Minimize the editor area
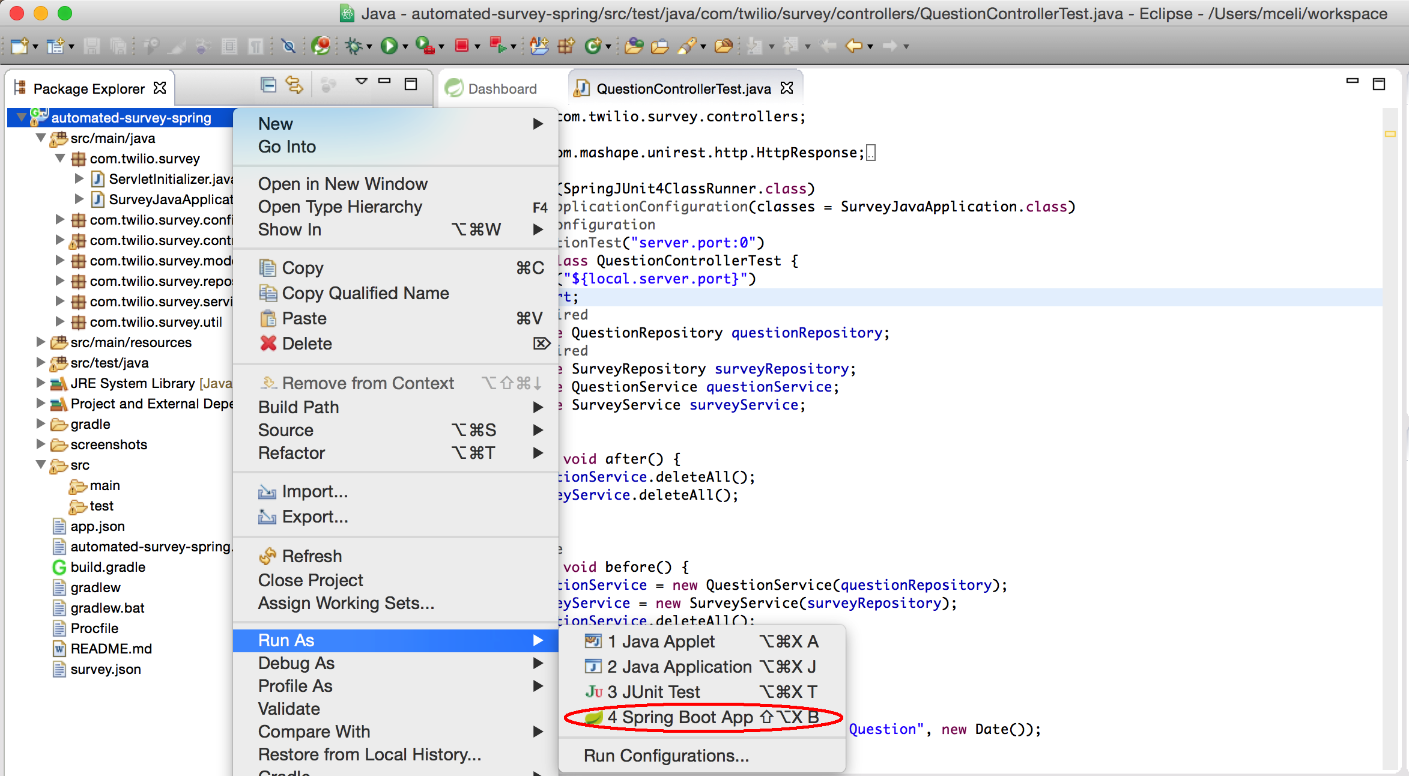The image size is (1409, 776). [1353, 80]
